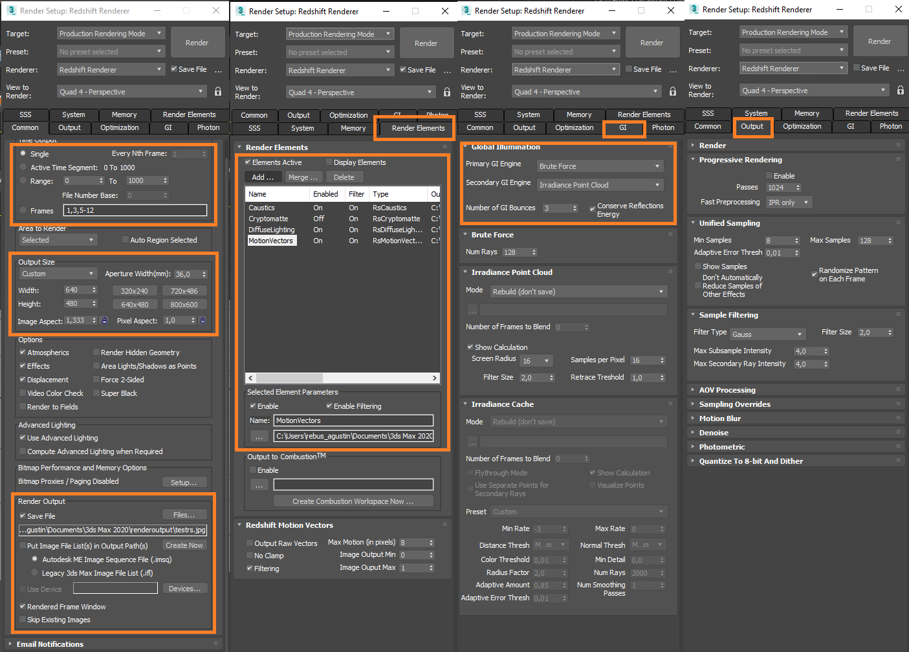Collapse Irradiance Cache rollout
This screenshot has height=652, width=909.
pos(502,404)
